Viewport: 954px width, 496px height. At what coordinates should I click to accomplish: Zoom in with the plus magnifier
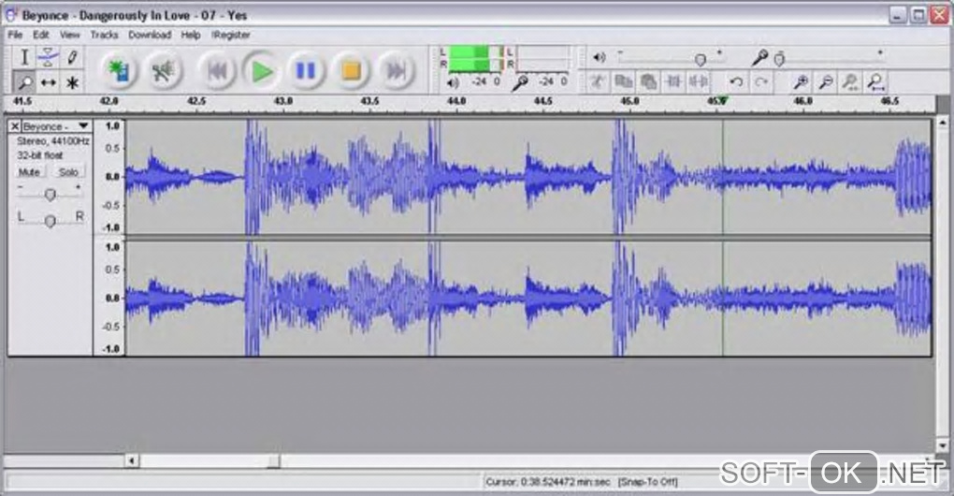point(801,81)
